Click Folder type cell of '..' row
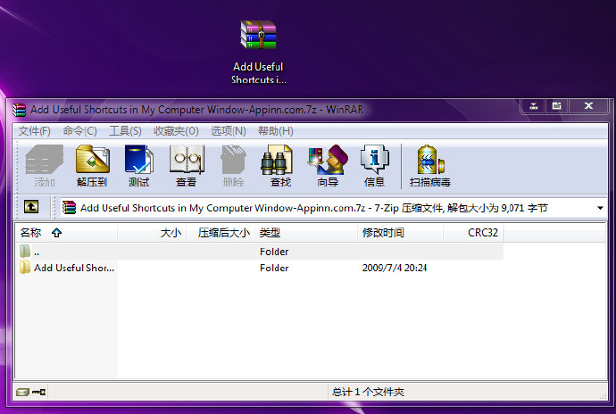616x414 pixels. coord(274,252)
